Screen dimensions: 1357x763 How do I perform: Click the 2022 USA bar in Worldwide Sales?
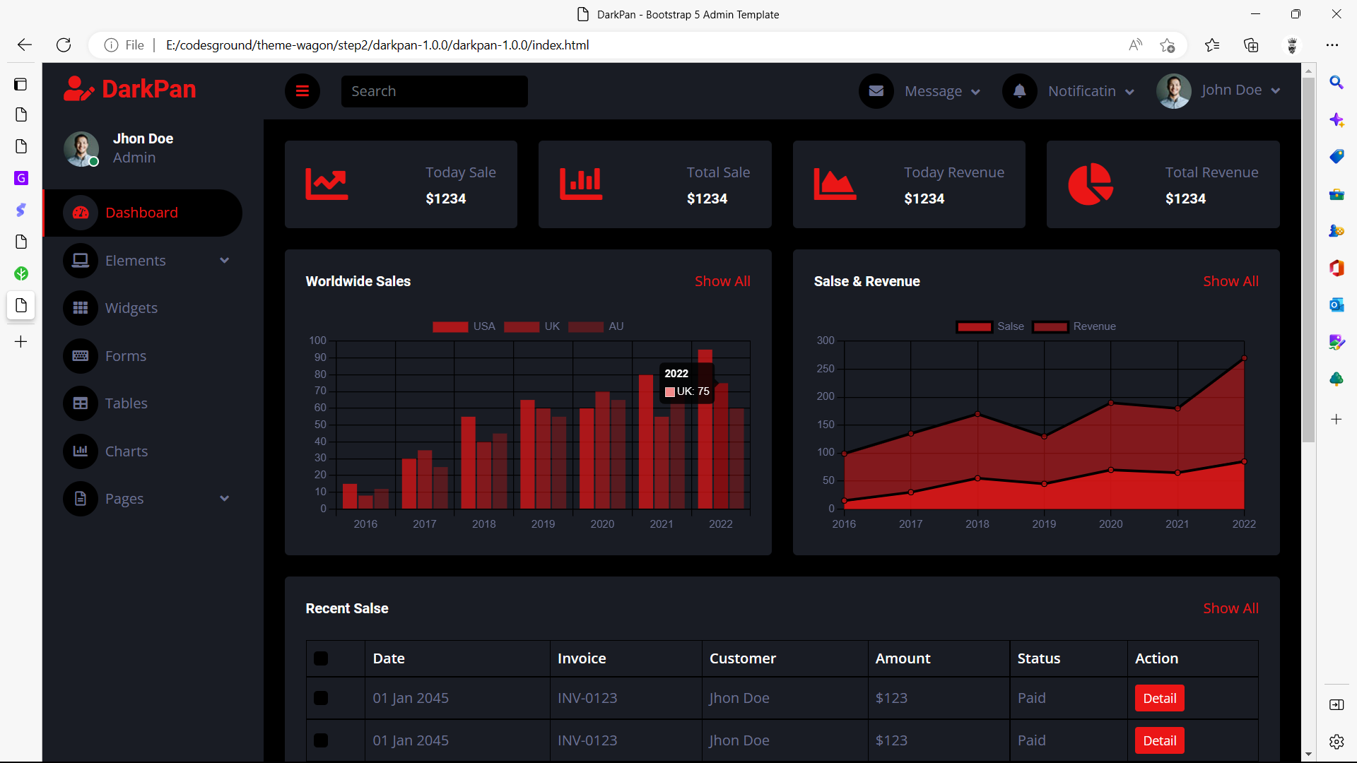pyautogui.click(x=705, y=429)
